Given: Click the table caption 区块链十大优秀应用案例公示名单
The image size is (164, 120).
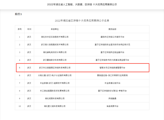Looking at the screenshot, I should (82, 20).
